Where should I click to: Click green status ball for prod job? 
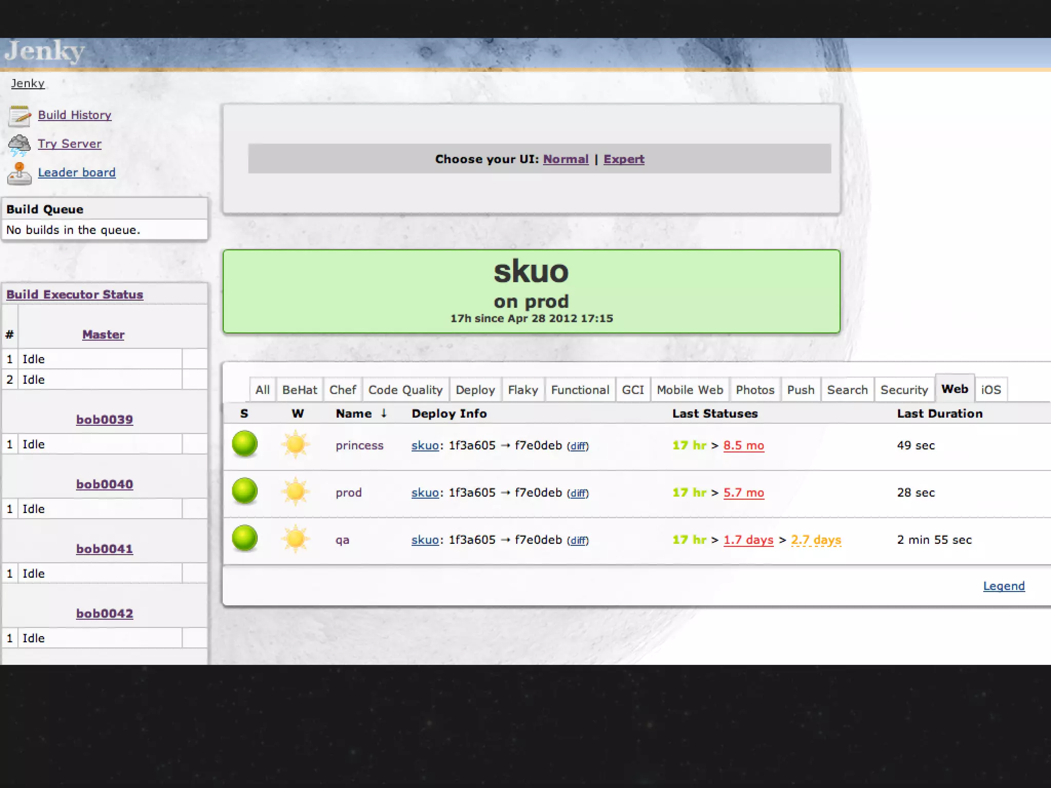(244, 491)
